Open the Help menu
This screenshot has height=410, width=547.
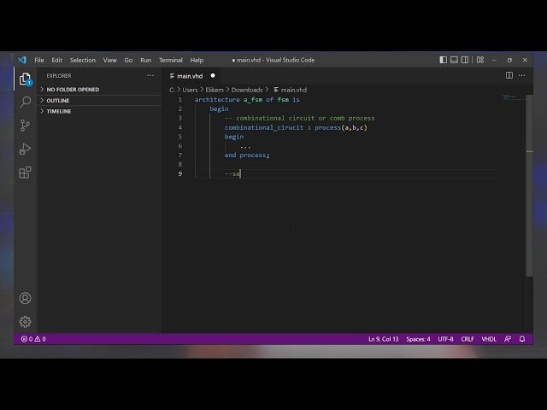(x=197, y=60)
